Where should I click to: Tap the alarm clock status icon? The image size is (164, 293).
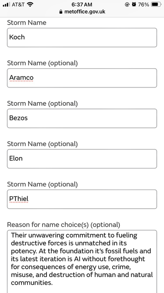134,5
